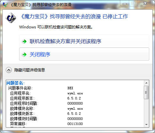Click scrollbar up arrow in details box
This screenshot has height=133, width=155.
point(146,83)
